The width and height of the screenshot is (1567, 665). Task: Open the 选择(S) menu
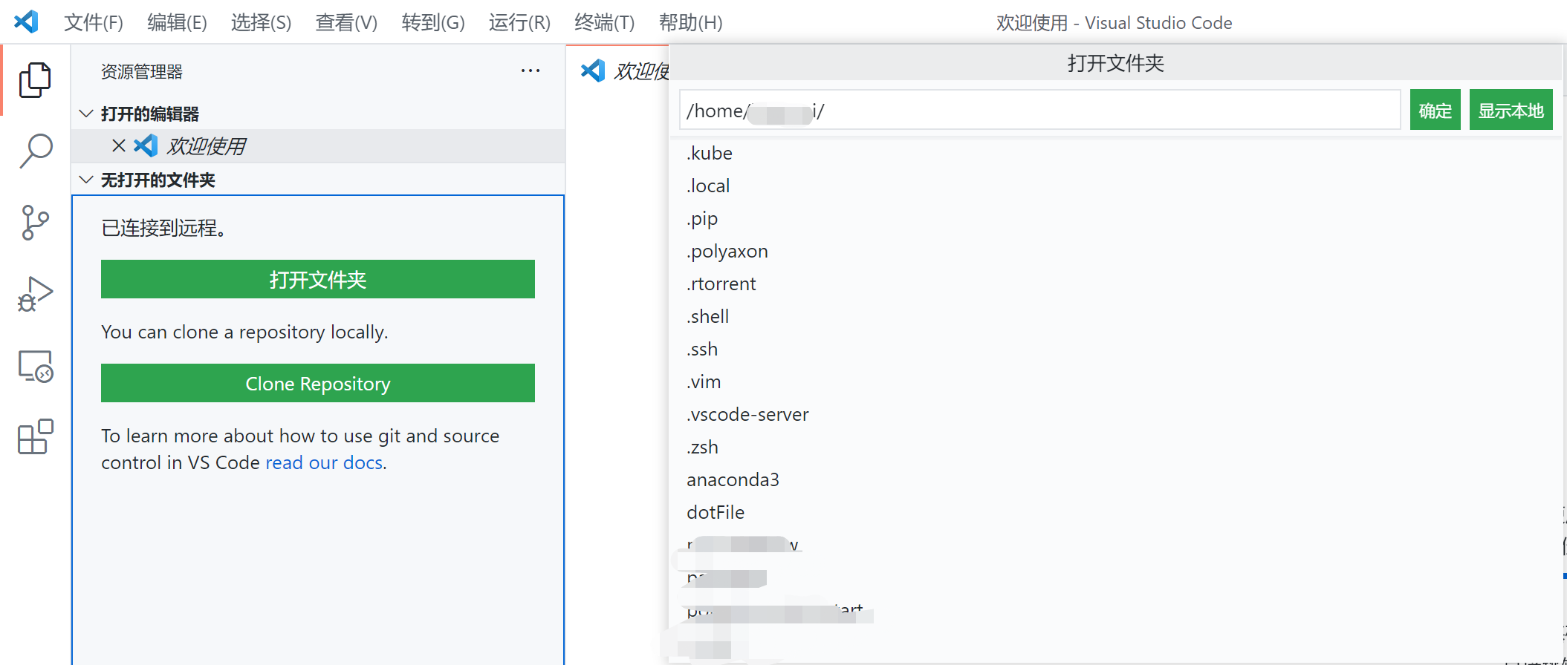click(x=261, y=22)
